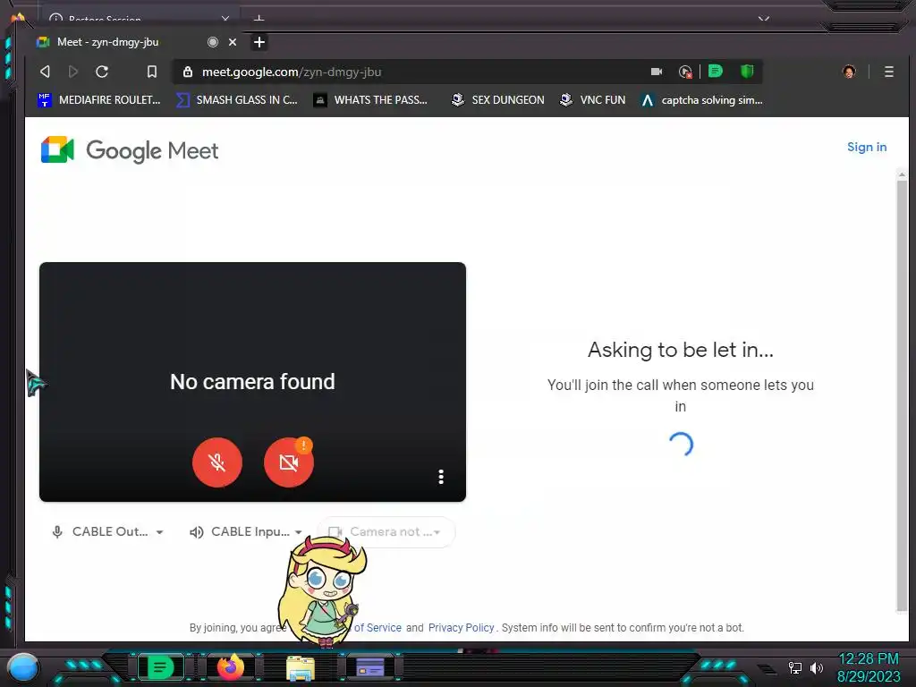
Task: Open the purple window app in taskbar
Action: [370, 667]
